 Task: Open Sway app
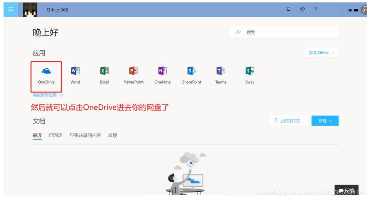pos(250,75)
